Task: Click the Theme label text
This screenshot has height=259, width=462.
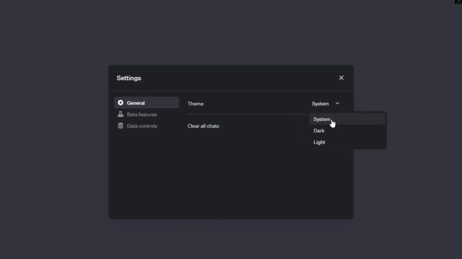Action: [x=195, y=104]
